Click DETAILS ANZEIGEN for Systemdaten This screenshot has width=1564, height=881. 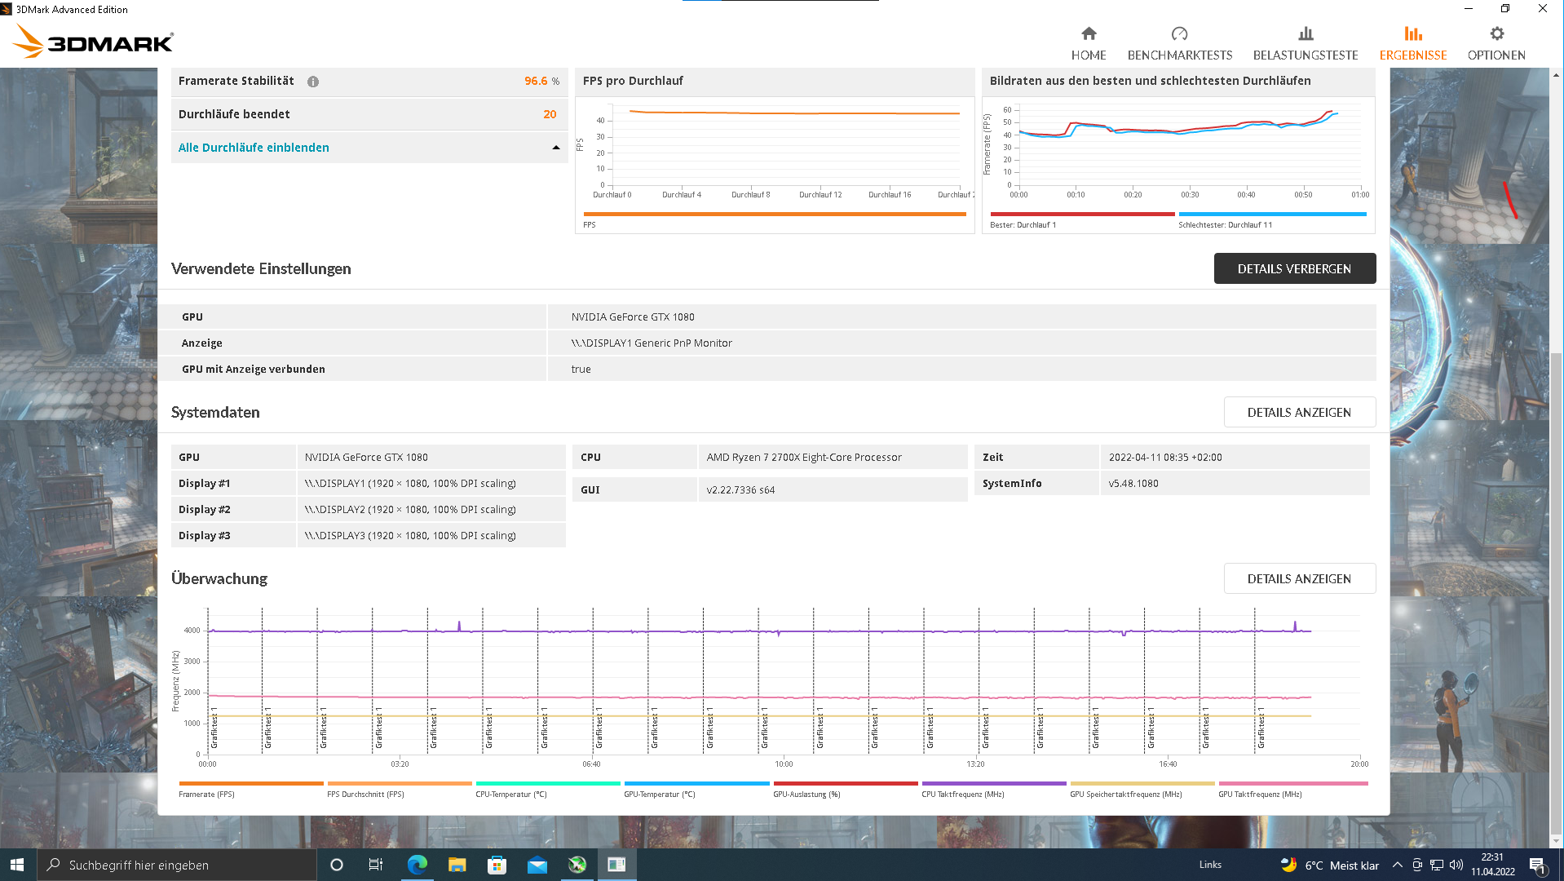tap(1300, 412)
